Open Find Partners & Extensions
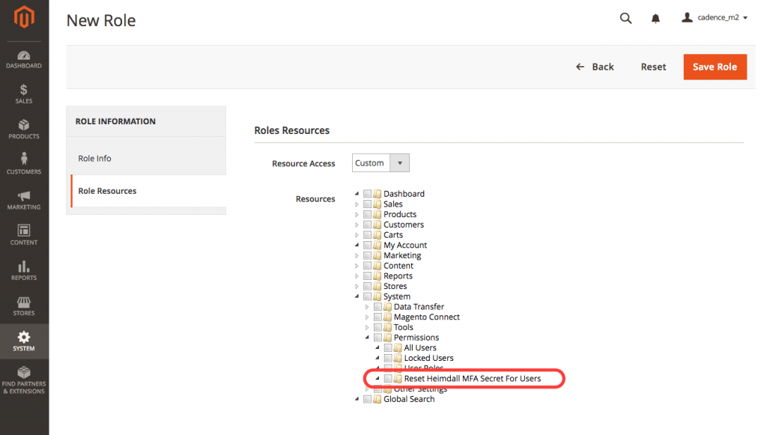767x435 pixels. pos(24,380)
